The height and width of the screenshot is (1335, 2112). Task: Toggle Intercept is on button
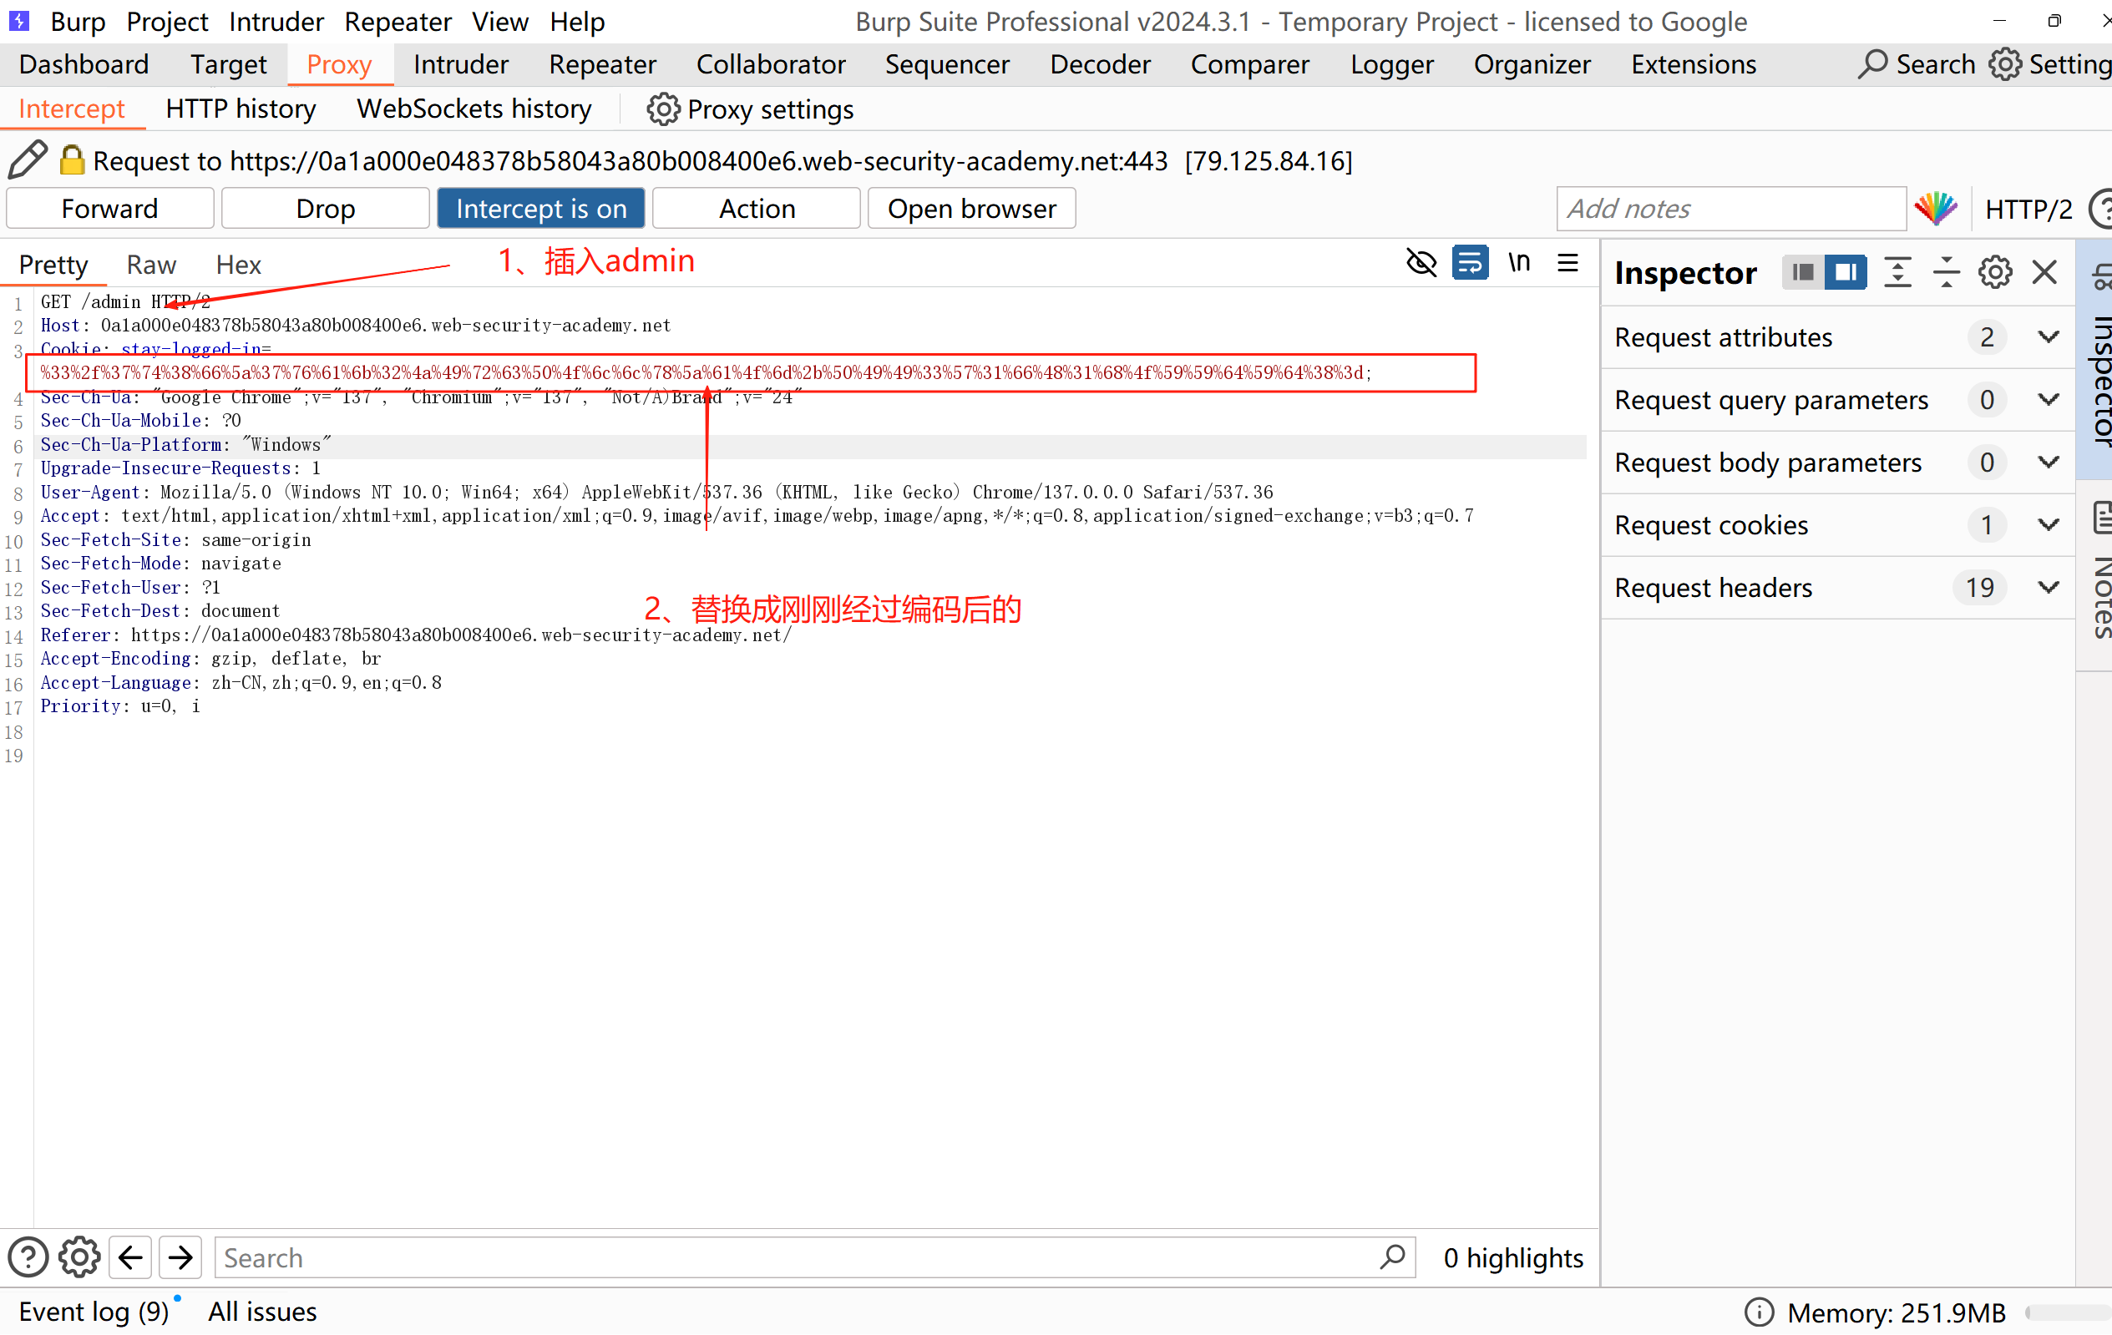pyautogui.click(x=541, y=209)
